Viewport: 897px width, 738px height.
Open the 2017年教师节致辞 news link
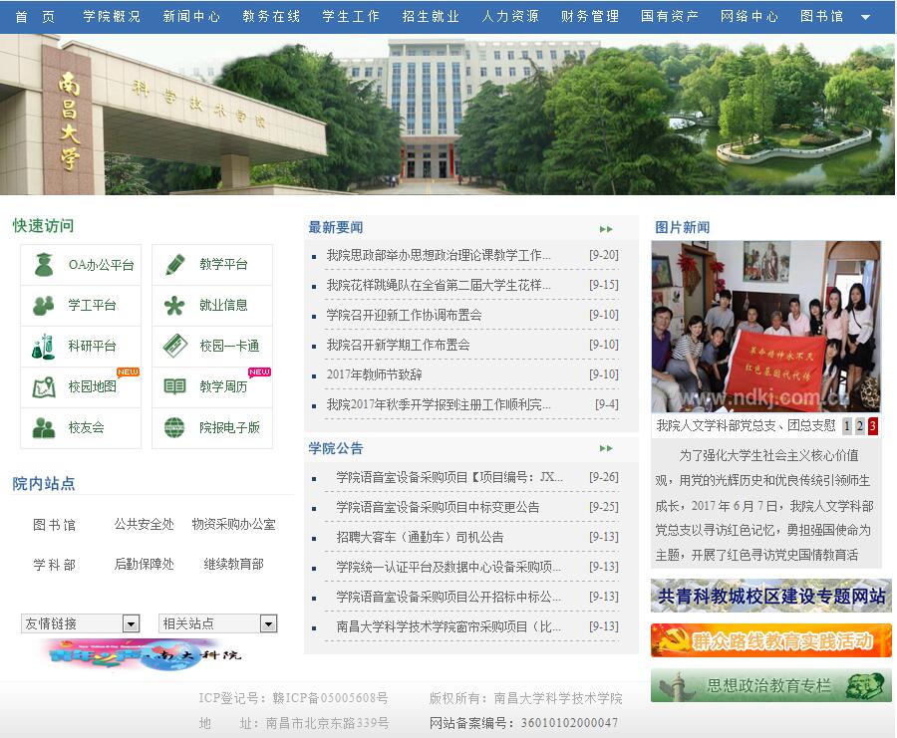[374, 375]
